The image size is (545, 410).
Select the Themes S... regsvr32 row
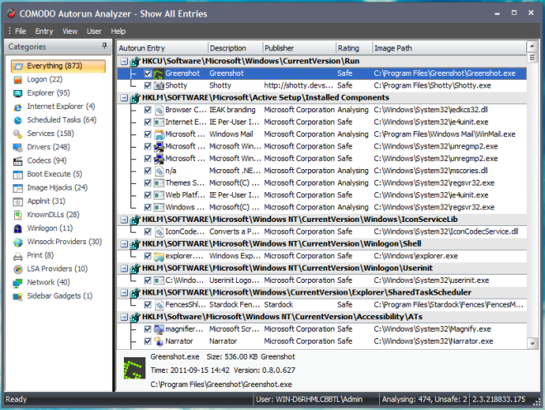tap(322, 183)
